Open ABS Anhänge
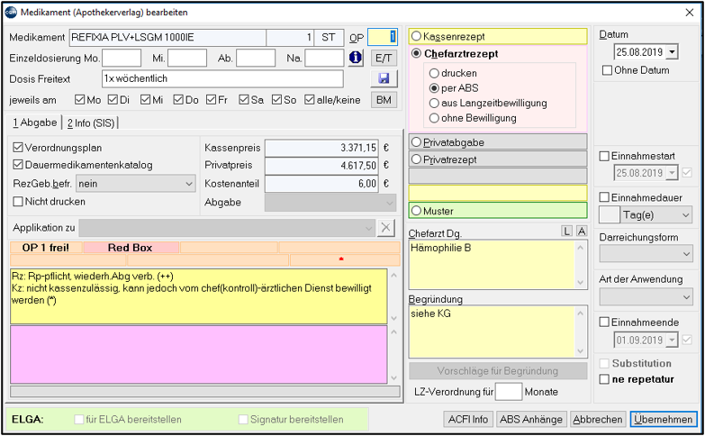The image size is (705, 436). pos(531,420)
